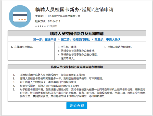This screenshot has height=116, width=153.
Task: Click the 开始办理 button
Action: pos(77,106)
